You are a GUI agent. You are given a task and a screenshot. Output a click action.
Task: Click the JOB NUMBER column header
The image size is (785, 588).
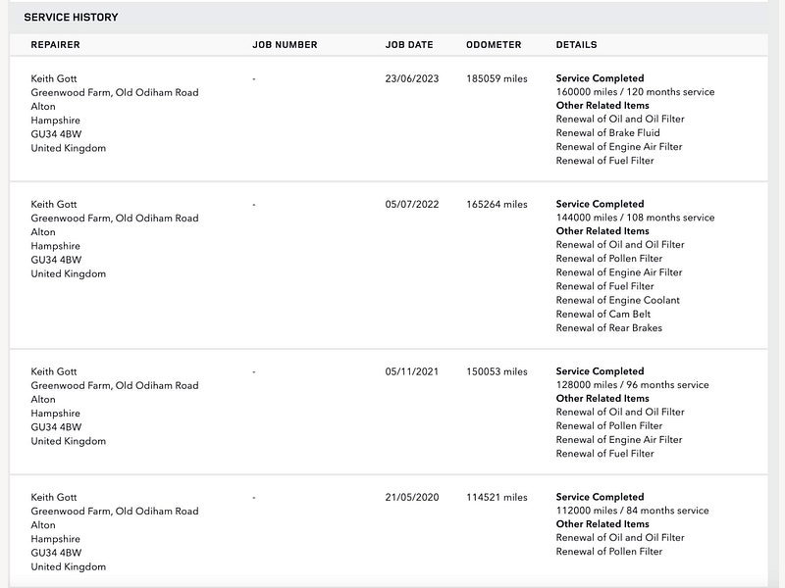click(285, 45)
